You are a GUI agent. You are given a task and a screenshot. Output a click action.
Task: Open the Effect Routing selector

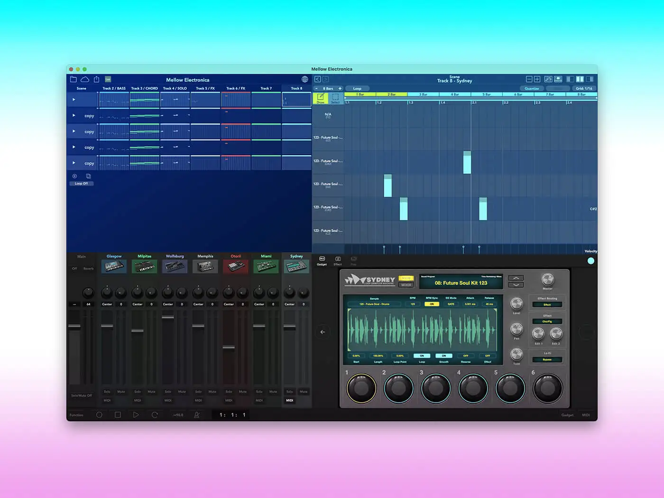coord(547,304)
